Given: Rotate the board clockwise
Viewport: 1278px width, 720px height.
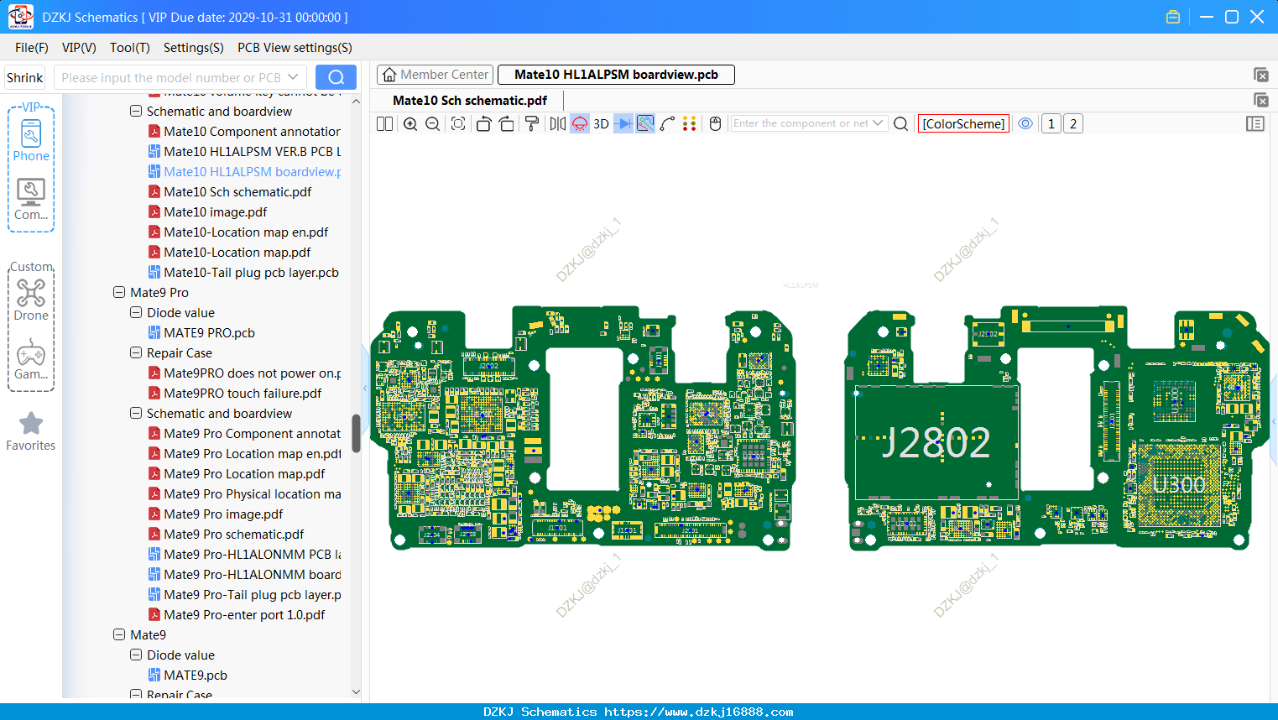Looking at the screenshot, I should (507, 124).
